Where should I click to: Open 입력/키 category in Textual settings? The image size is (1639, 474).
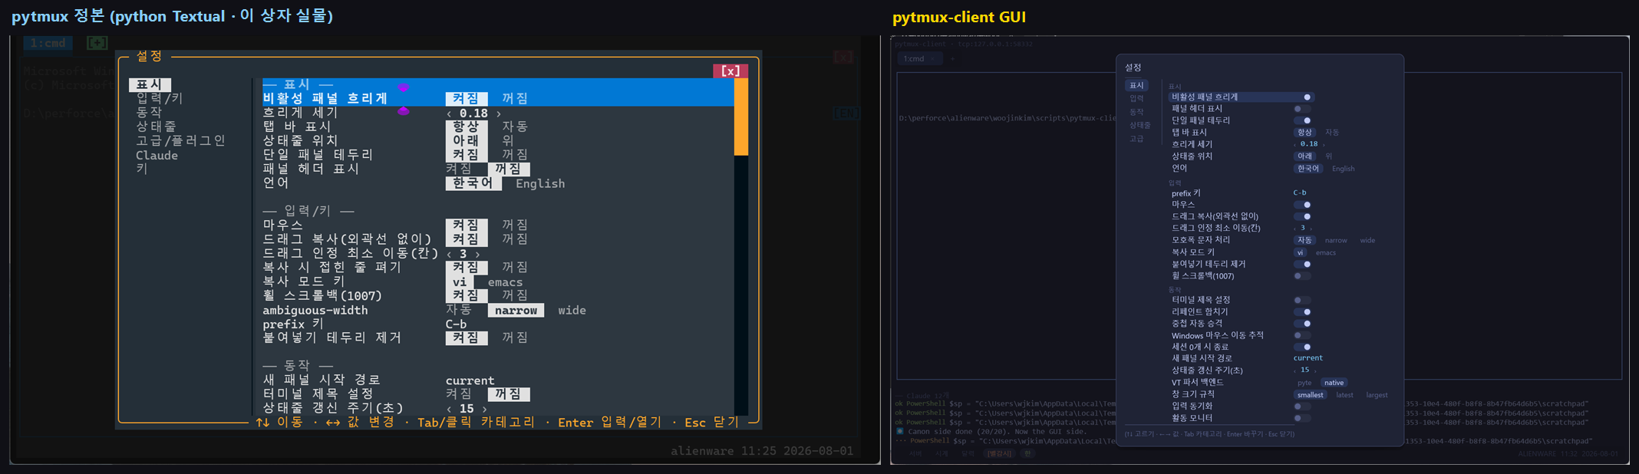(160, 98)
